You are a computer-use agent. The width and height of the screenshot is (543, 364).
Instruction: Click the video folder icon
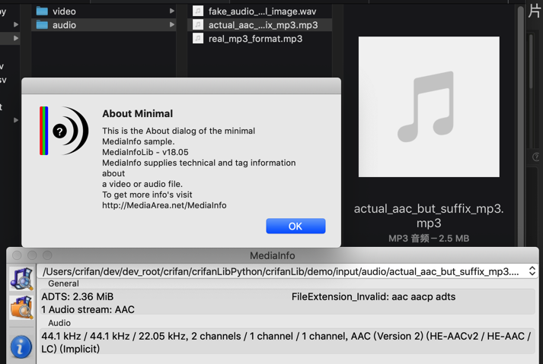click(x=42, y=11)
